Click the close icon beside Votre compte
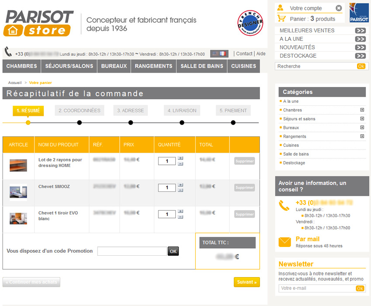 tap(339, 8)
